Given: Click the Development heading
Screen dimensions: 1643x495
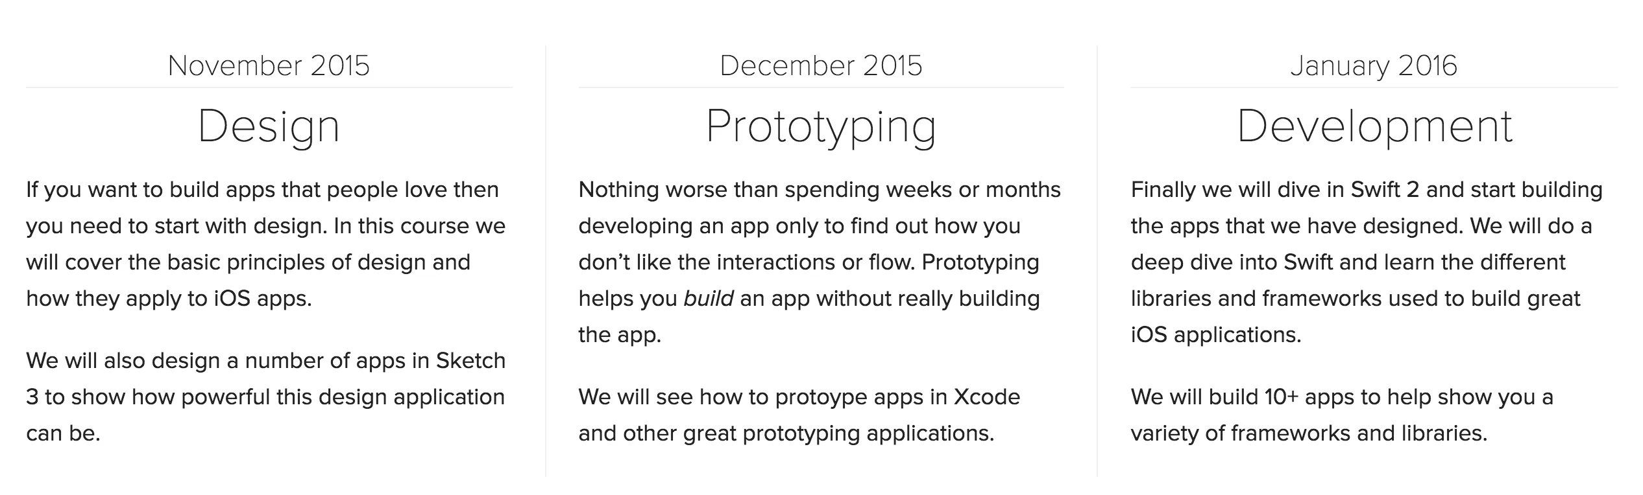Looking at the screenshot, I should [1374, 126].
